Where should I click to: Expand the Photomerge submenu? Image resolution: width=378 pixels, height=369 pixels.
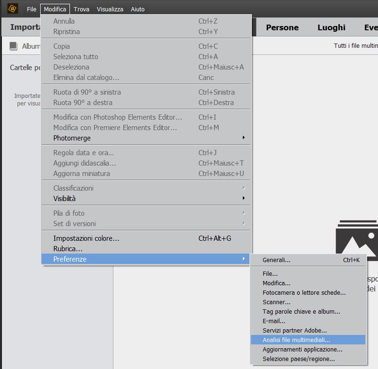(146, 138)
